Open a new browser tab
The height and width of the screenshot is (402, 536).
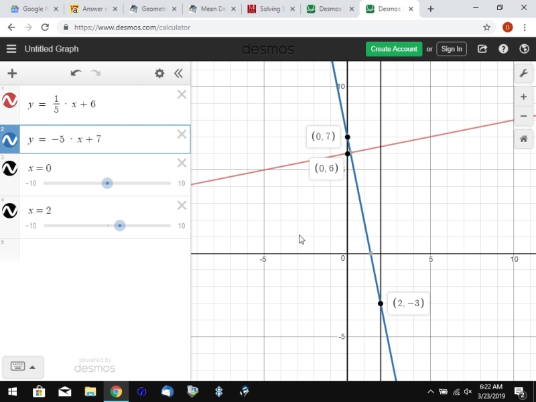pos(431,9)
